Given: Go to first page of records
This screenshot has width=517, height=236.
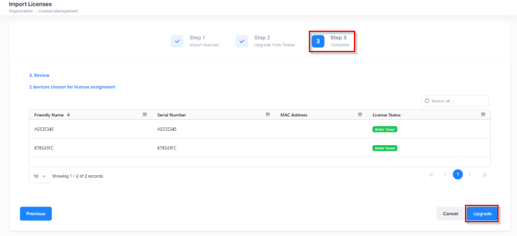Looking at the screenshot, I should (431, 174).
